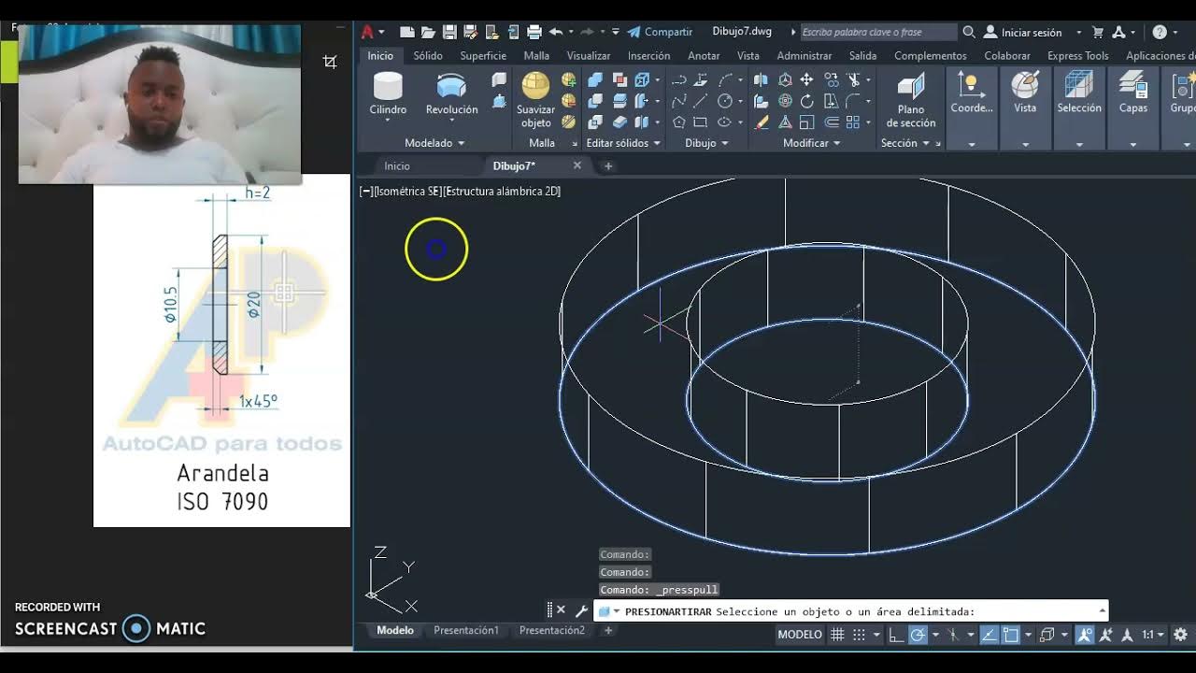
Task: Click the search magnifier icon
Action: coord(969,32)
